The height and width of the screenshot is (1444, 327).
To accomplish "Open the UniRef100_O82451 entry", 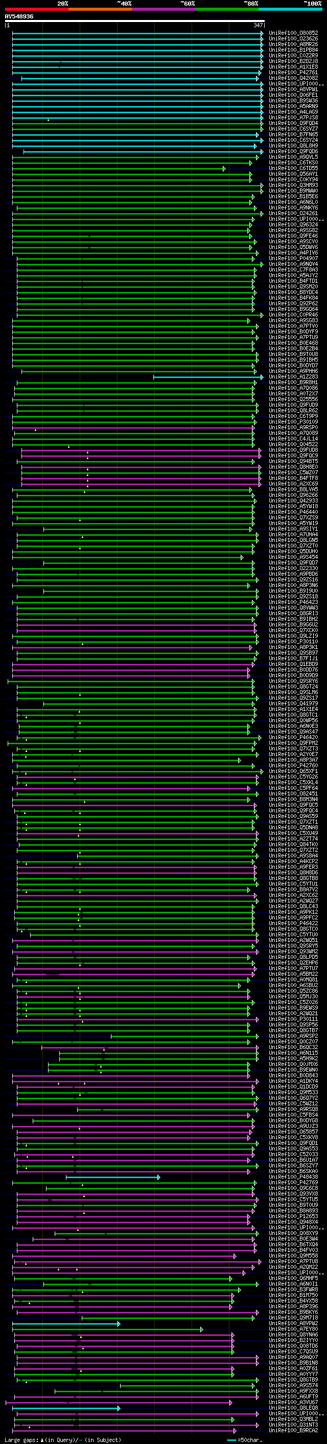I will tap(293, 793).
